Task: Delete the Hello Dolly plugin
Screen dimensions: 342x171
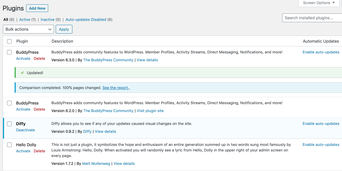Action: click(x=39, y=151)
